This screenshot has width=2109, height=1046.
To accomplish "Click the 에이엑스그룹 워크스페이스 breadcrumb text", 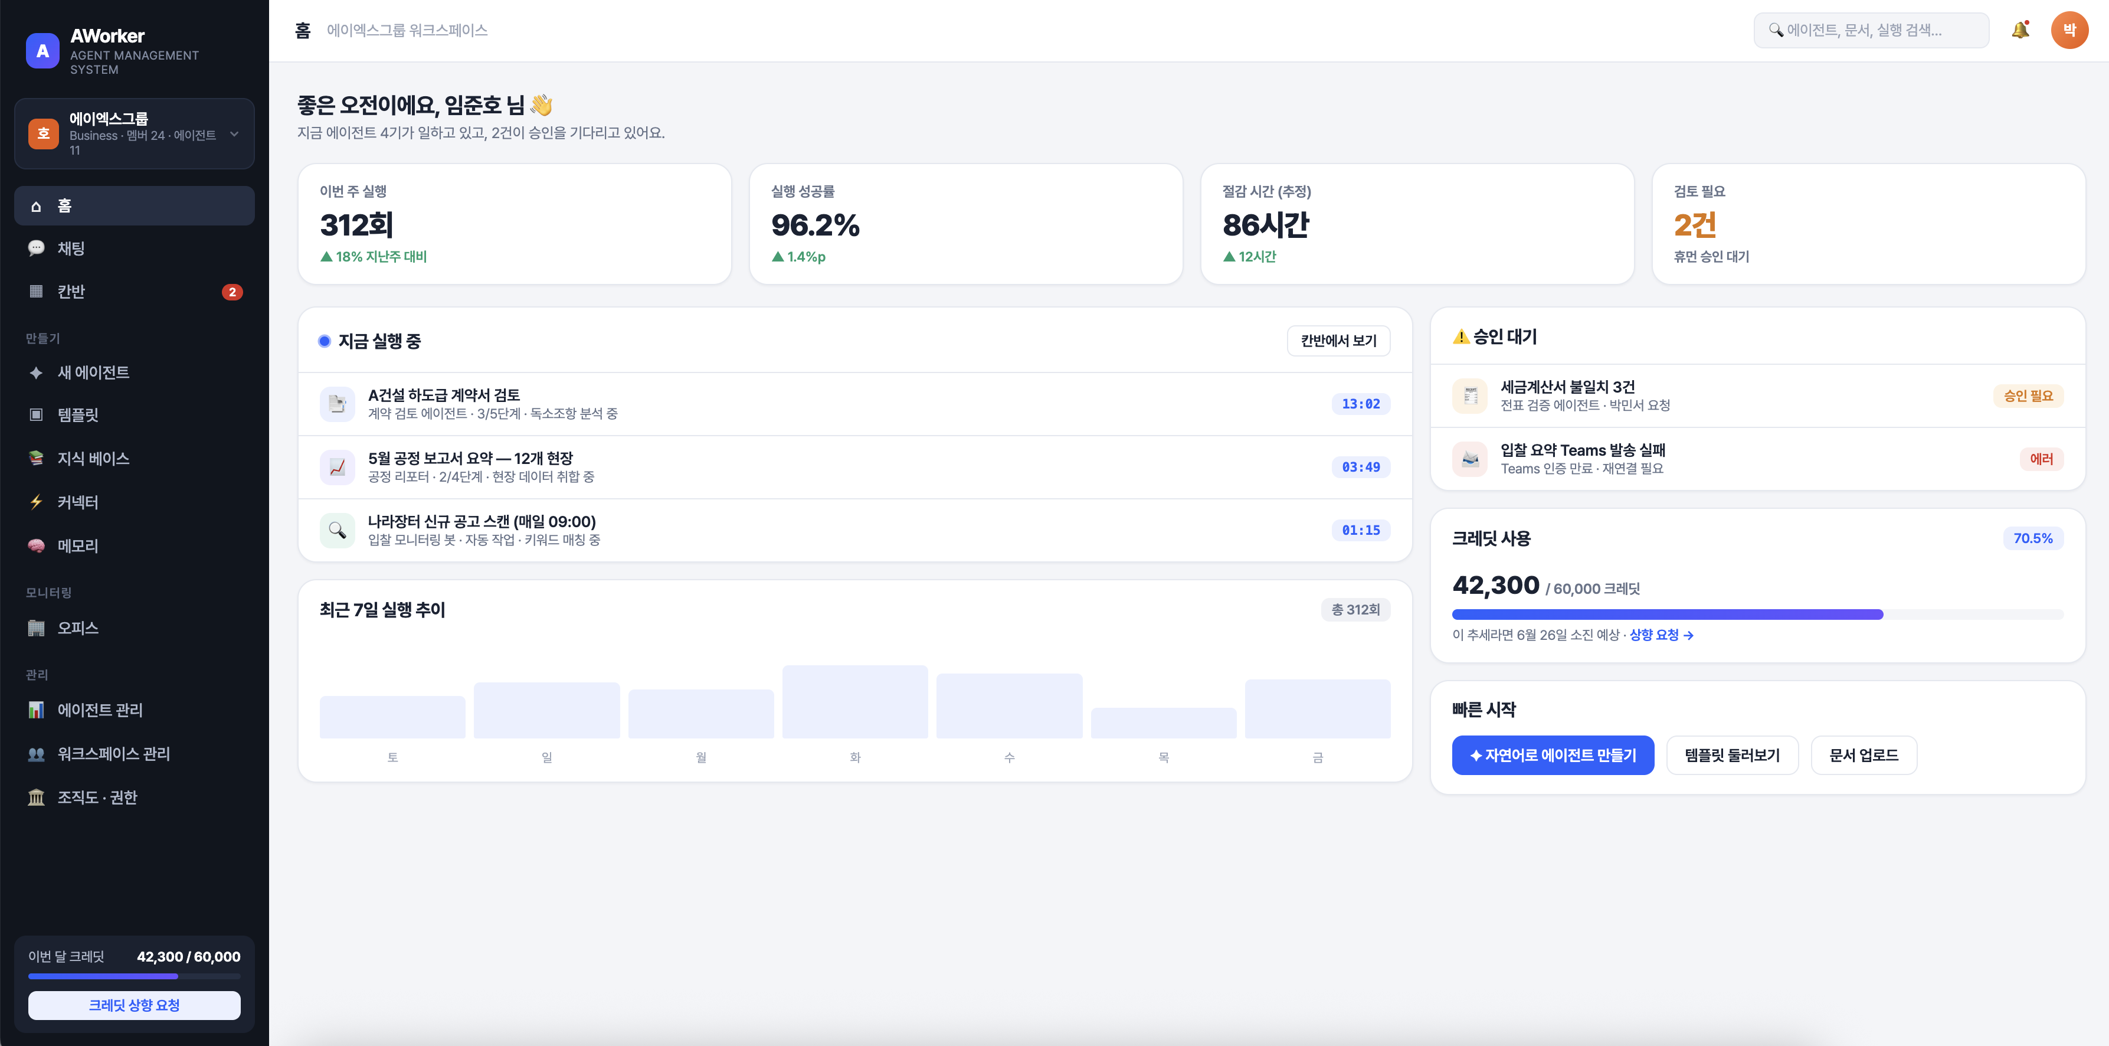I will [407, 30].
